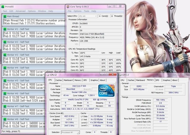This screenshot has height=135, width=190.
Task: Click the Intel Core i7 logo badge
Action: tap(106, 91)
